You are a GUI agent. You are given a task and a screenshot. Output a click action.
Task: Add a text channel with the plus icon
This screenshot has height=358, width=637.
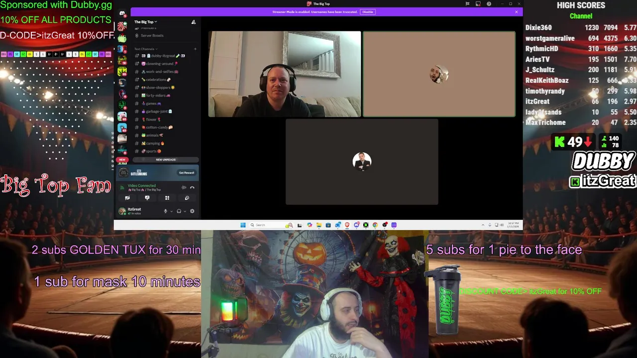pyautogui.click(x=195, y=49)
